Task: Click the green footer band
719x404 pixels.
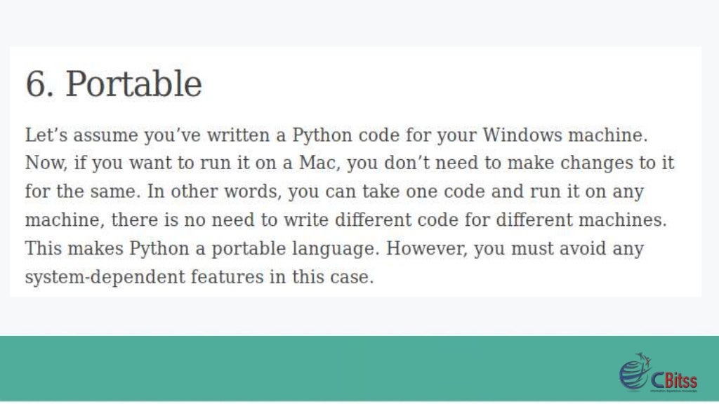Action: [x=359, y=369]
